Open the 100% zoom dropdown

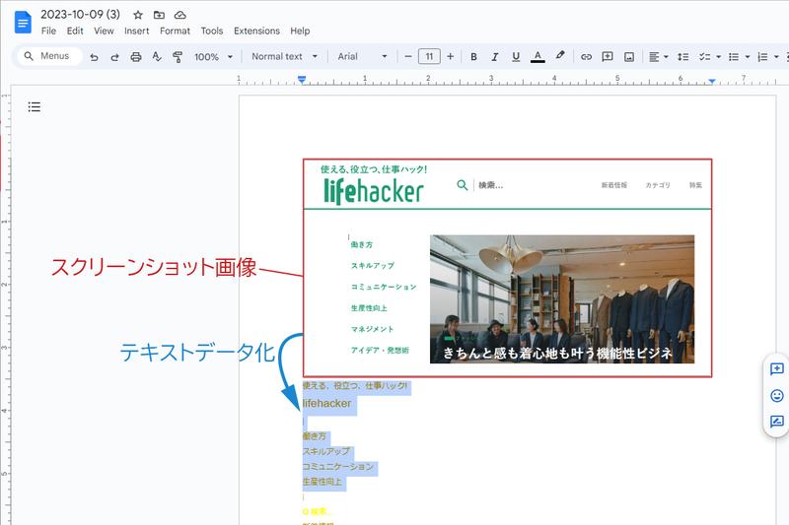pyautogui.click(x=213, y=57)
